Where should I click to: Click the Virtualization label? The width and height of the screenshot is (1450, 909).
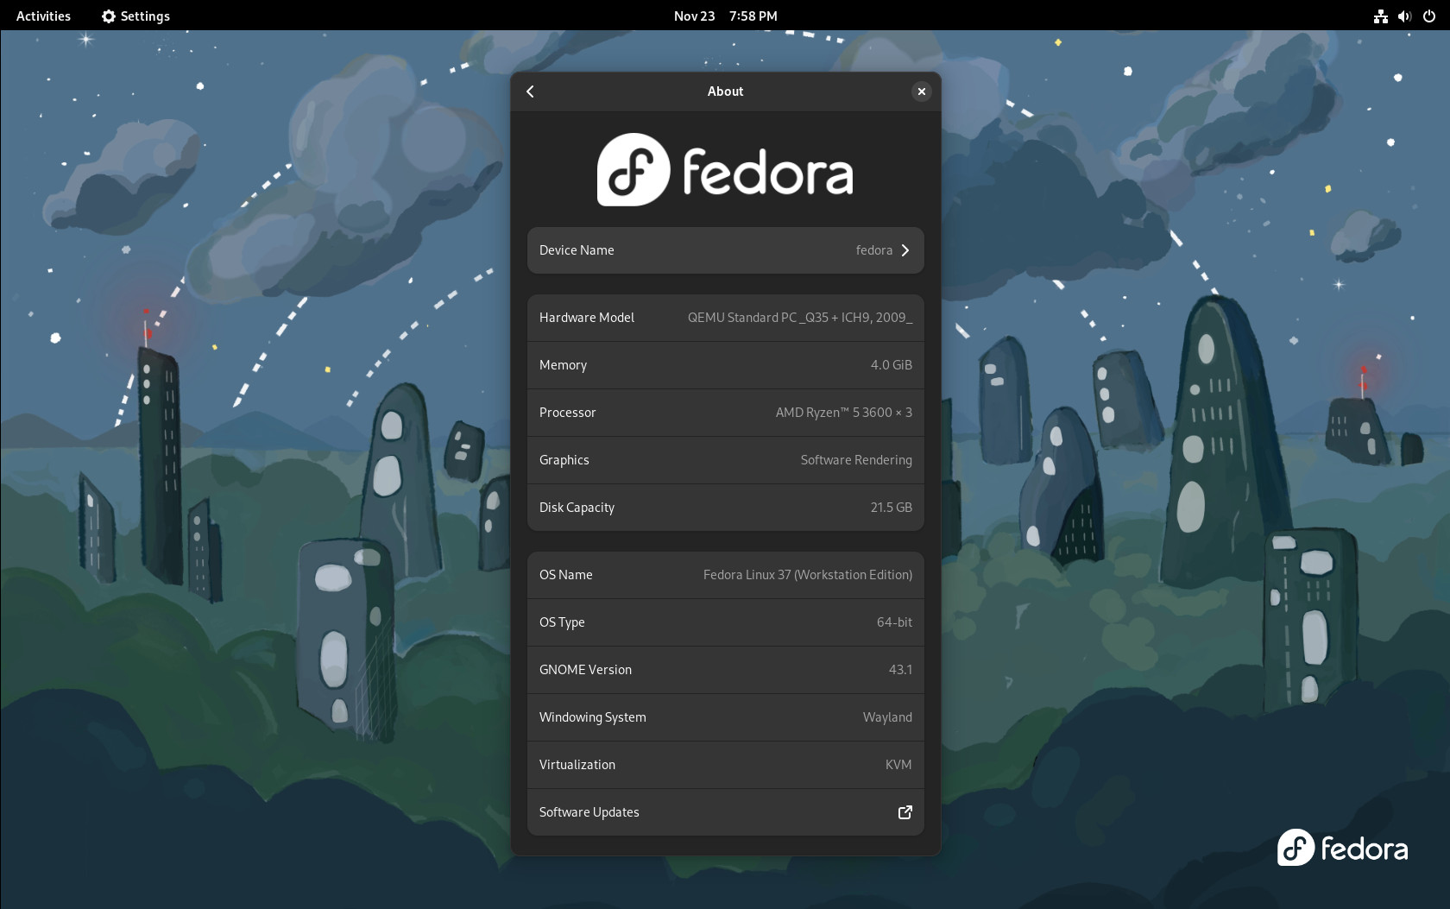point(577,765)
